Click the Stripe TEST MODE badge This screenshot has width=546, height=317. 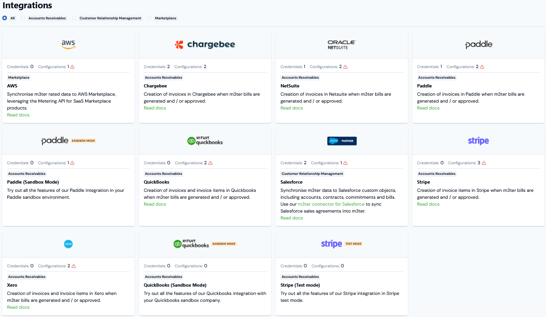[x=354, y=243]
